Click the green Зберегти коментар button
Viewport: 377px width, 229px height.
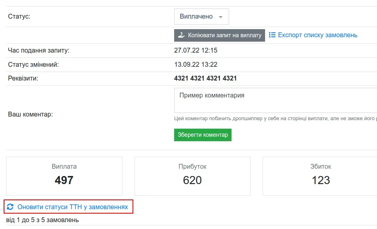click(x=203, y=135)
